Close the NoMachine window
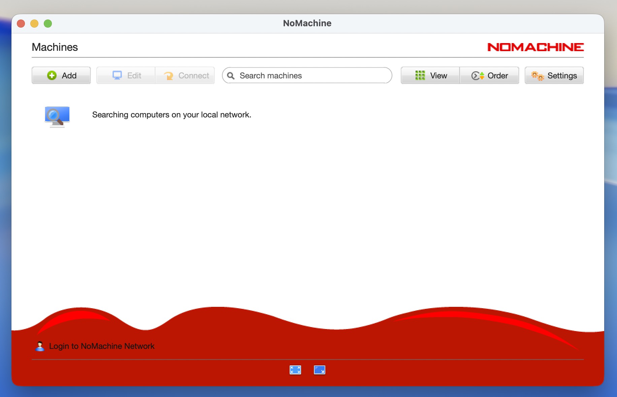The height and width of the screenshot is (397, 617). click(x=21, y=24)
